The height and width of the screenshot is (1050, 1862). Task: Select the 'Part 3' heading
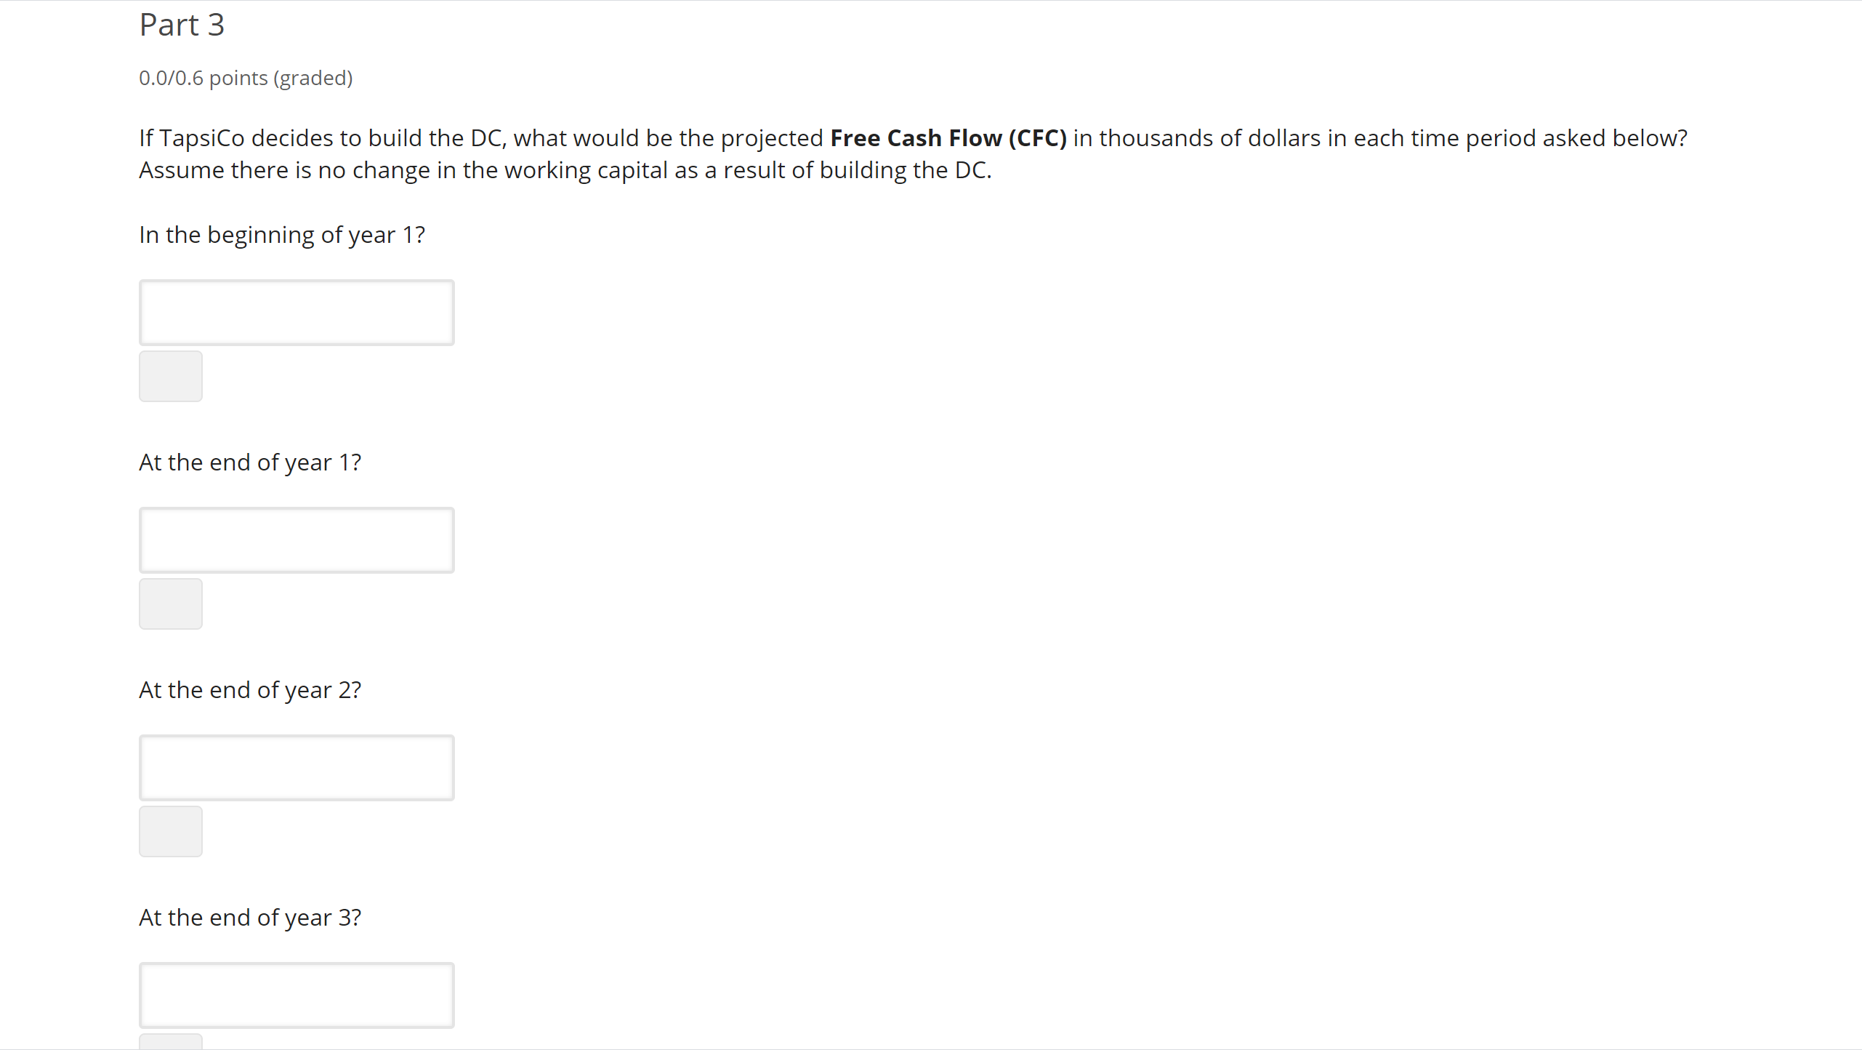[182, 25]
